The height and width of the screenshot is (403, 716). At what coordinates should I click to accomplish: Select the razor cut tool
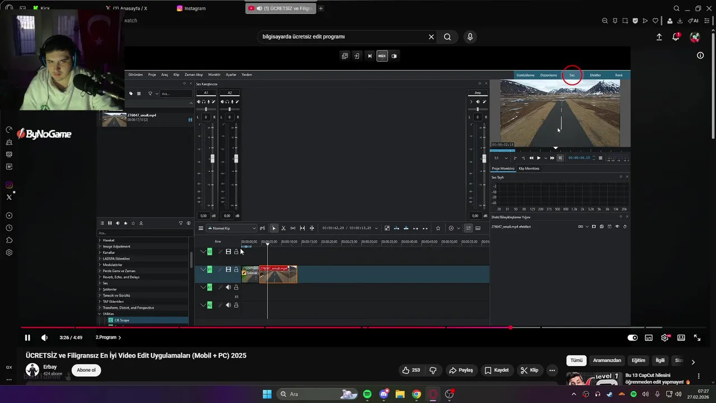(x=283, y=228)
